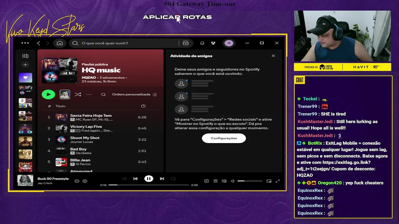Open the artist link 'Da Getta'
The image size is (399, 224).
84,153
